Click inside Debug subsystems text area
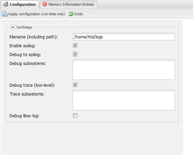This screenshot has height=155, width=193. click(124, 70)
